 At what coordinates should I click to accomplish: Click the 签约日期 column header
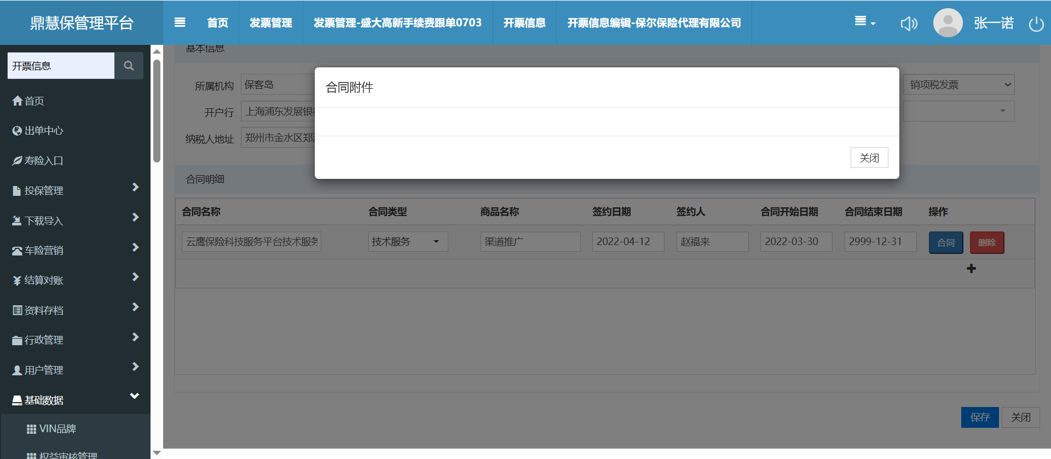[x=611, y=212]
